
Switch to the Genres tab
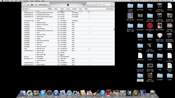pyautogui.click(x=68, y=9)
